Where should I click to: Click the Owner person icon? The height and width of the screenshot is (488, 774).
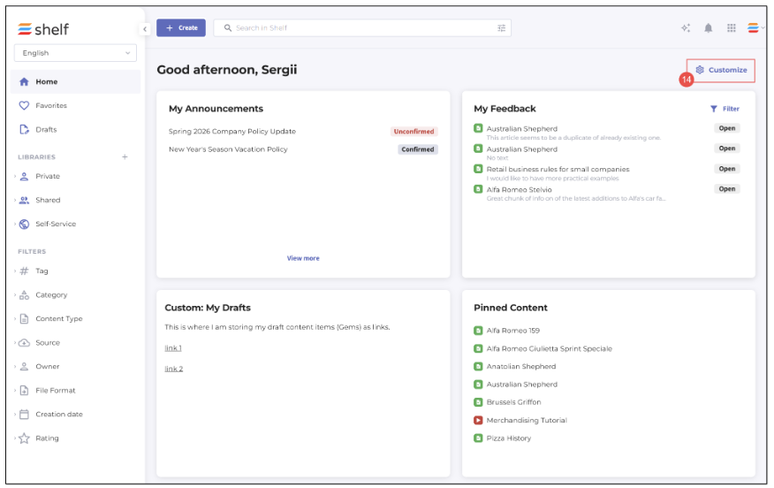click(x=24, y=367)
